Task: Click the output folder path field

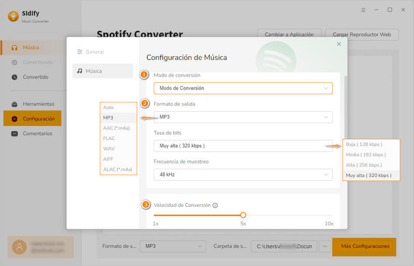Action: pos(284,246)
